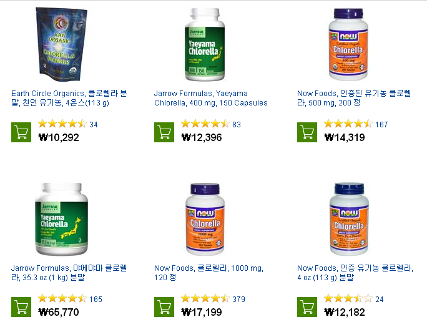427x332 pixels.
Task: View Now Foods 1000 mg bottle image
Action: point(205,219)
